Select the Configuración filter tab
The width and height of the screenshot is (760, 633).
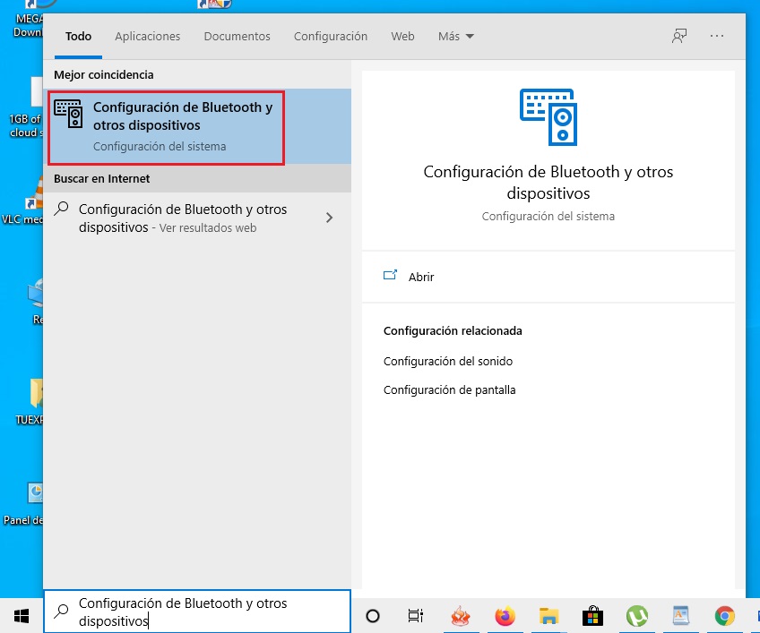coord(331,37)
